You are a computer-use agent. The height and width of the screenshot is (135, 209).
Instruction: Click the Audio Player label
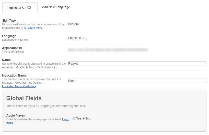click(x=16, y=116)
